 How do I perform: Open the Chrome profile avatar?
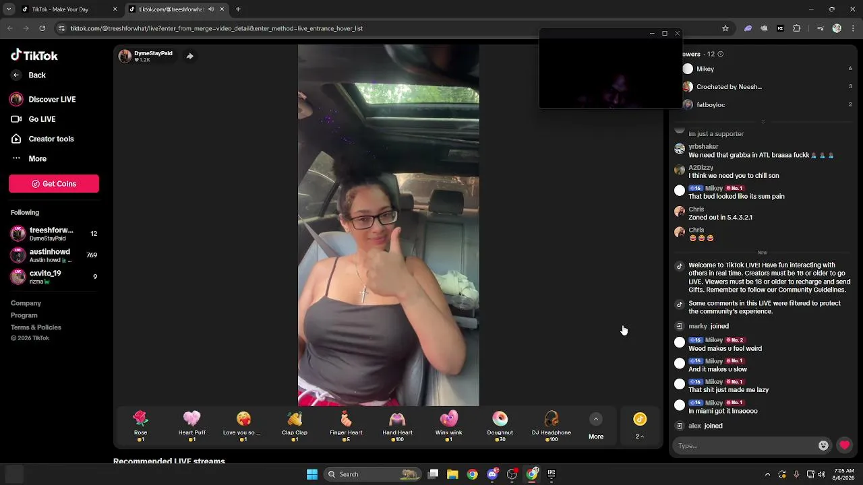click(837, 28)
